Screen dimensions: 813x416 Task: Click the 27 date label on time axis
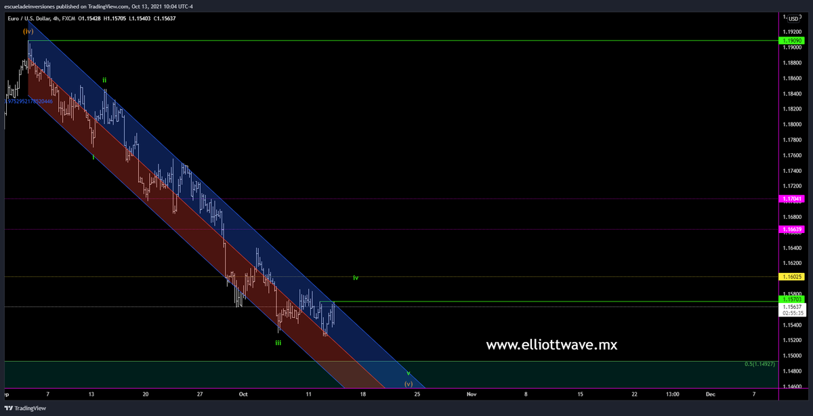tap(200, 393)
